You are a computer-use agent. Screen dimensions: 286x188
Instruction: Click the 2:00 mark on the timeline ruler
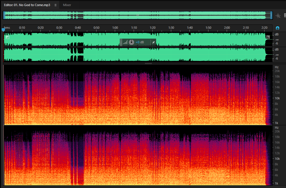click(227, 28)
